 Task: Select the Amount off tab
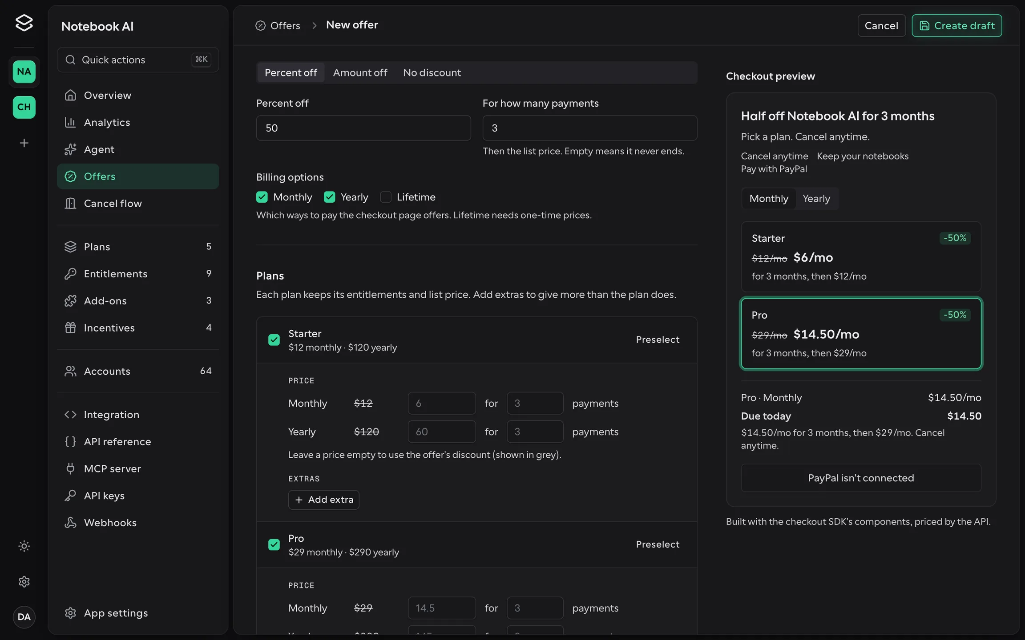(360, 72)
